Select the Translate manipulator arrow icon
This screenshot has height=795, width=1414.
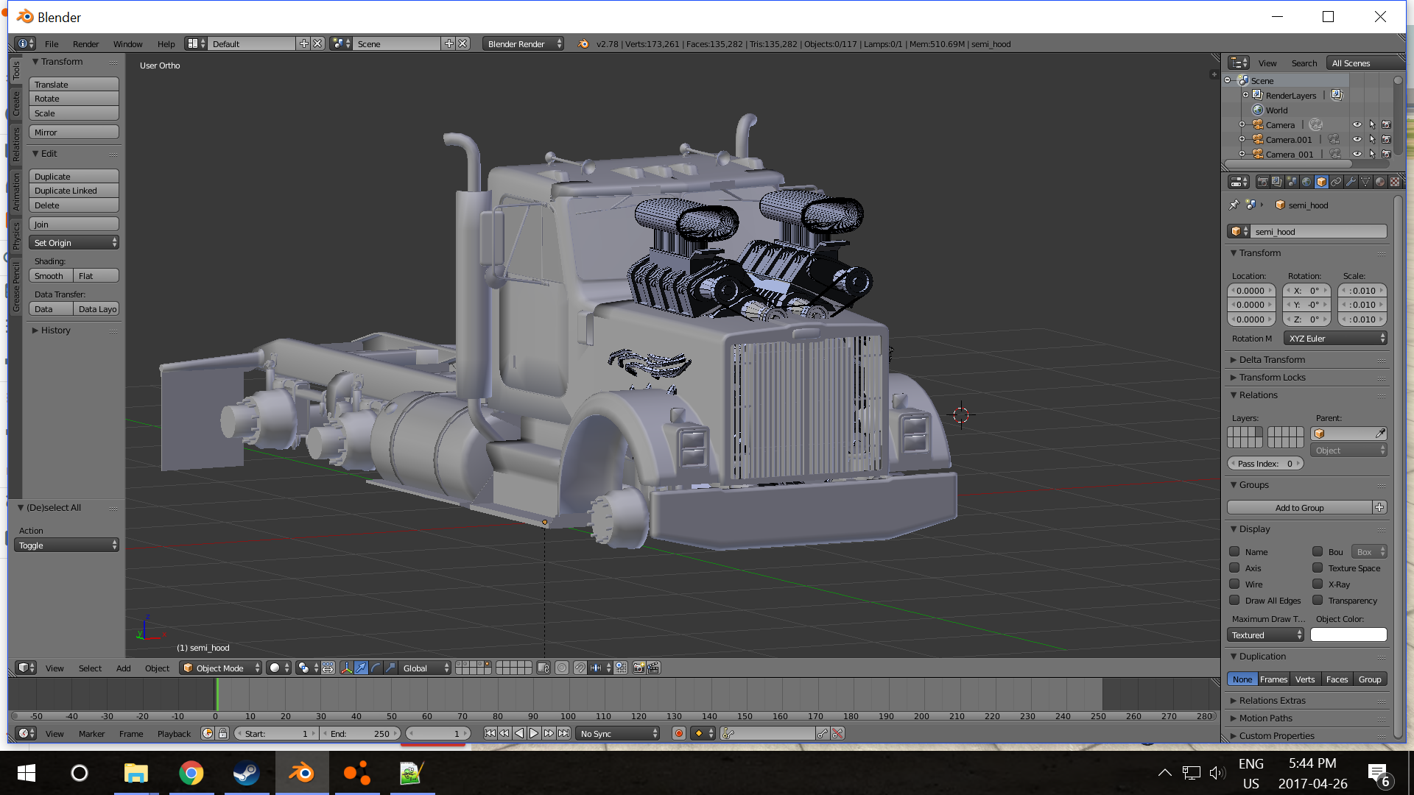[x=361, y=668]
